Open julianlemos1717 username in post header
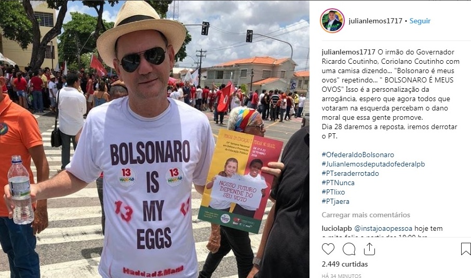This screenshot has width=471, height=278. pyautogui.click(x=375, y=21)
